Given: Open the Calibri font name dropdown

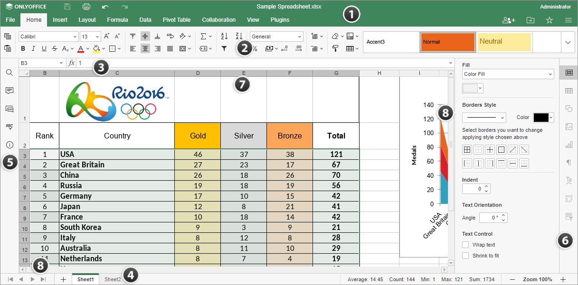Looking at the screenshot, I should 75,37.
